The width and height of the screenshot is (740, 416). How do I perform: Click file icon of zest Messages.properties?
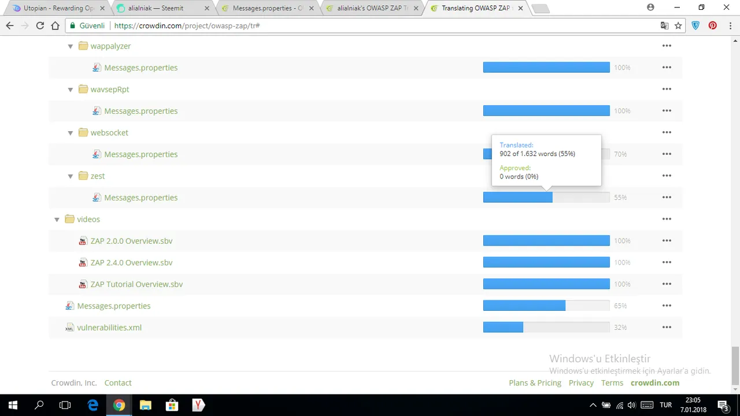tap(97, 198)
